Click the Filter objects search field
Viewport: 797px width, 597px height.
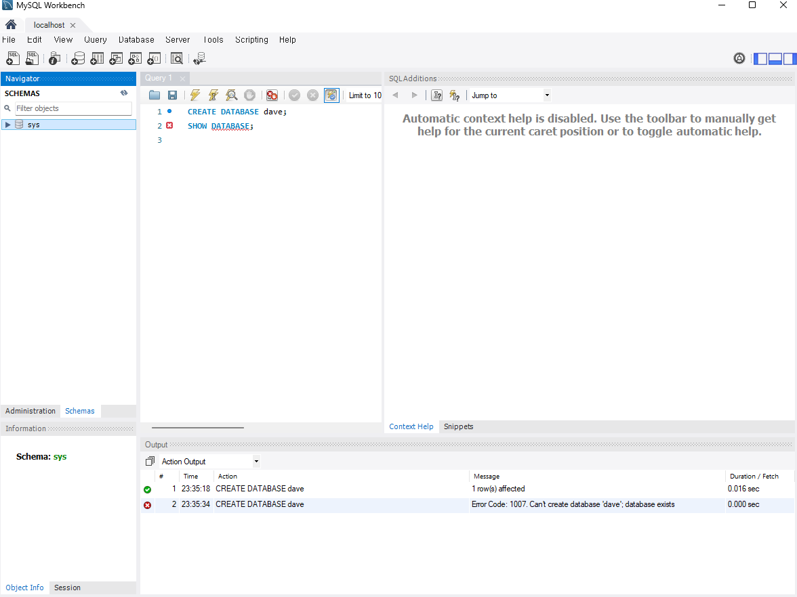tap(73, 108)
